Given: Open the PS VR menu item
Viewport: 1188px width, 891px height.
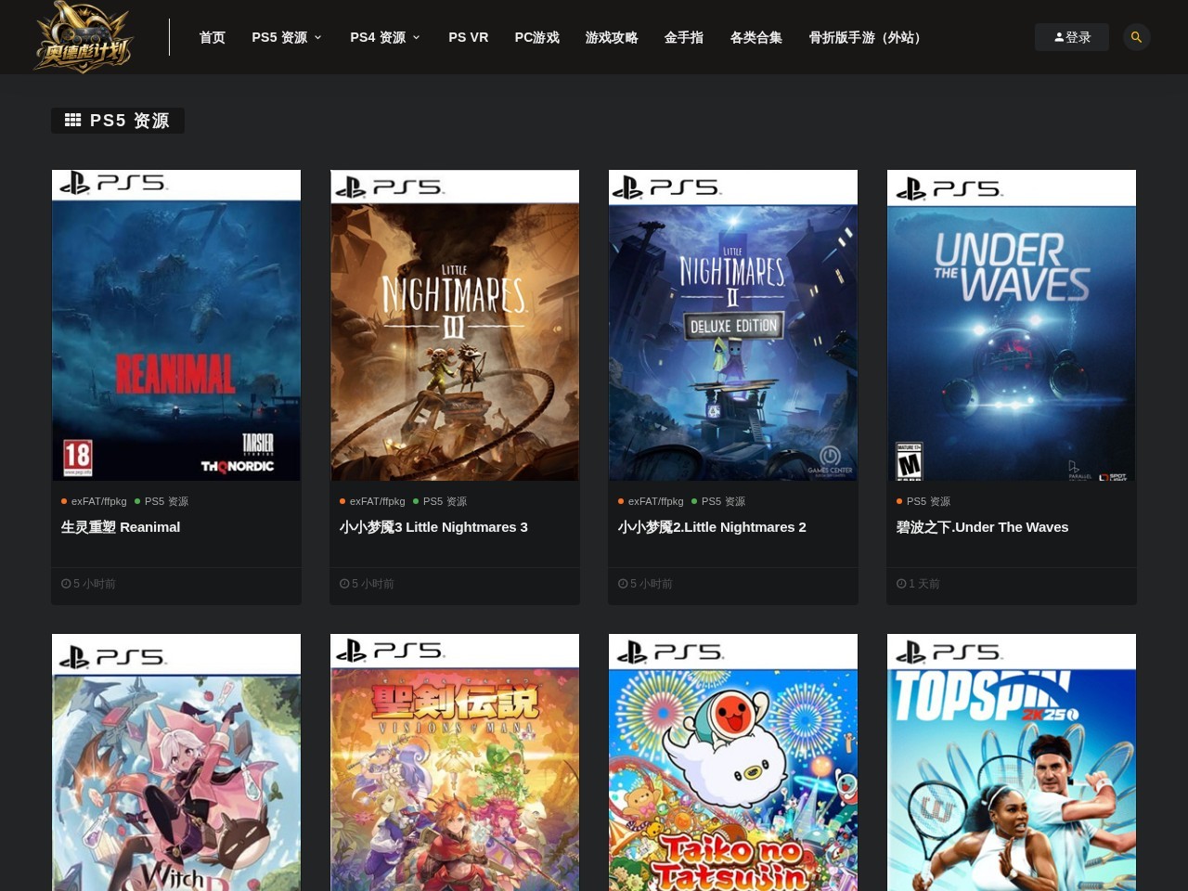Looking at the screenshot, I should pyautogui.click(x=468, y=37).
